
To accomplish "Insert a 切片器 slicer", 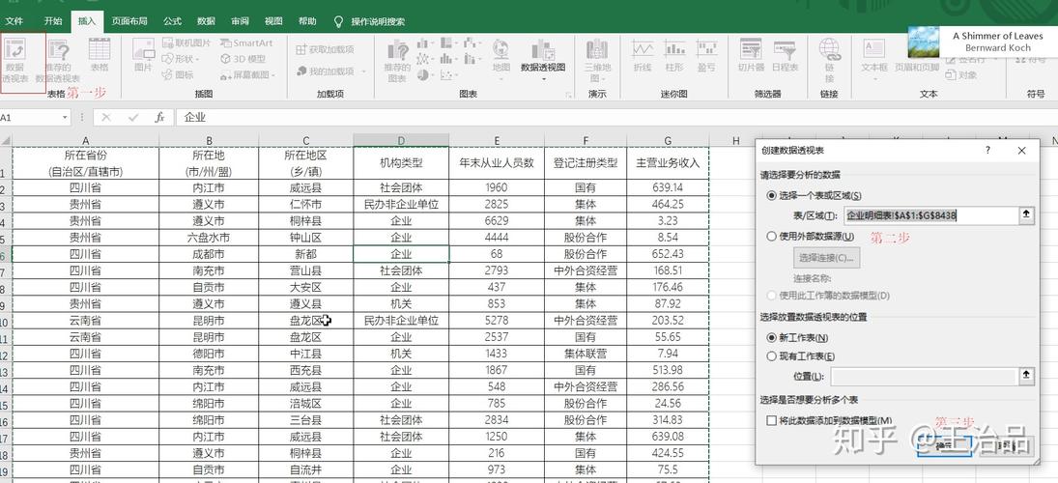I will pos(751,56).
